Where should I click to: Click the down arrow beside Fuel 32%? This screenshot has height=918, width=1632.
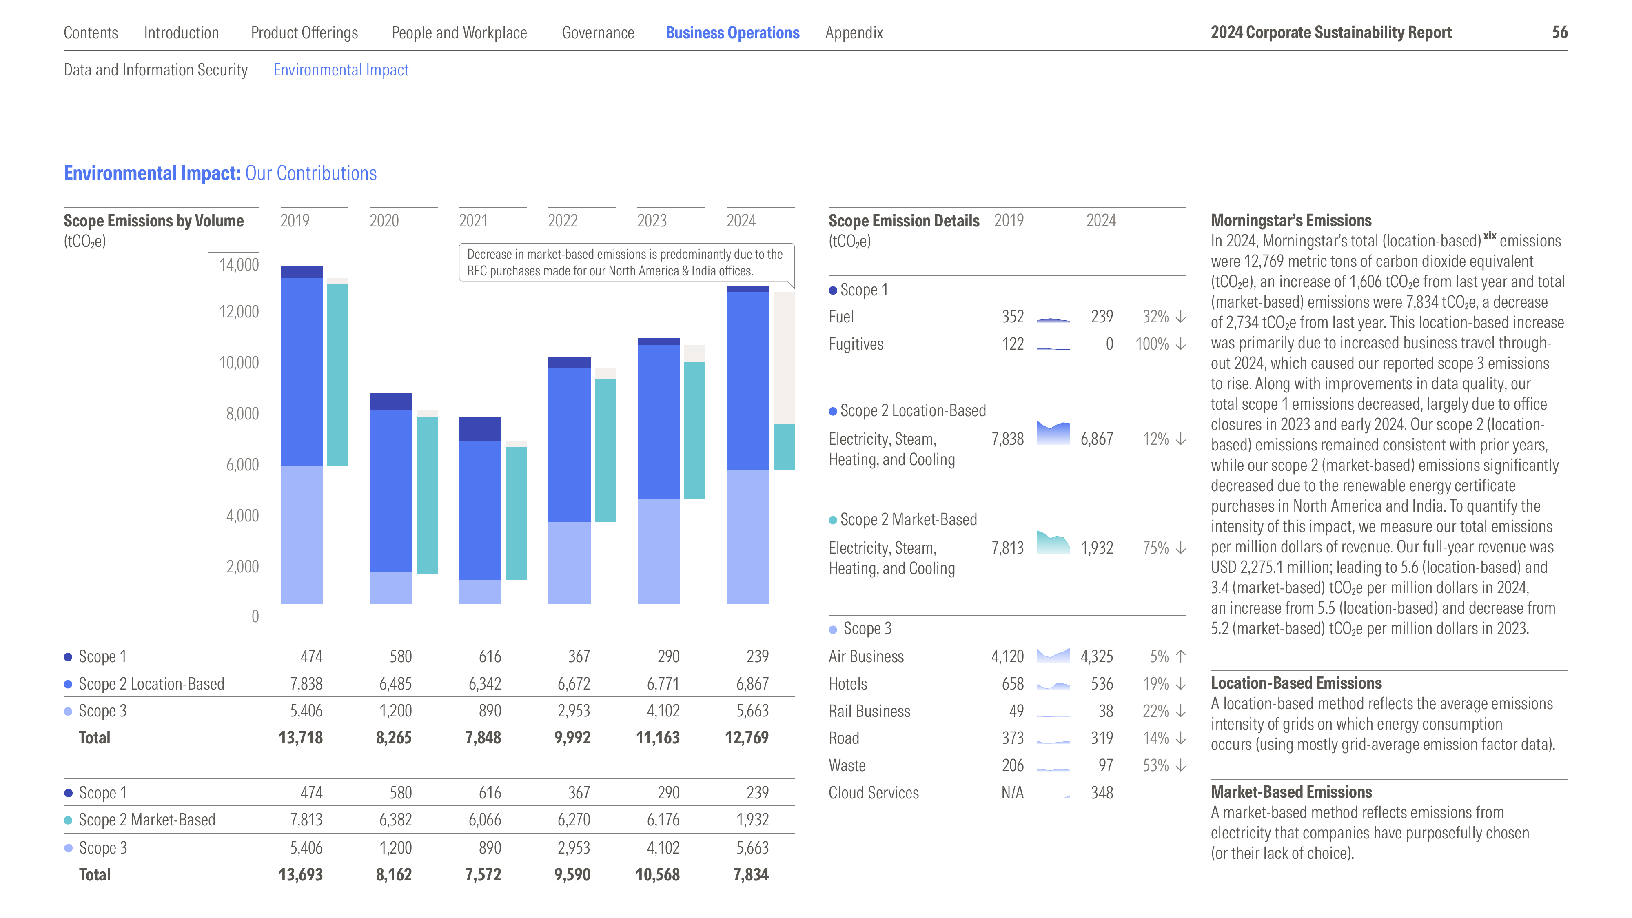[1180, 317]
